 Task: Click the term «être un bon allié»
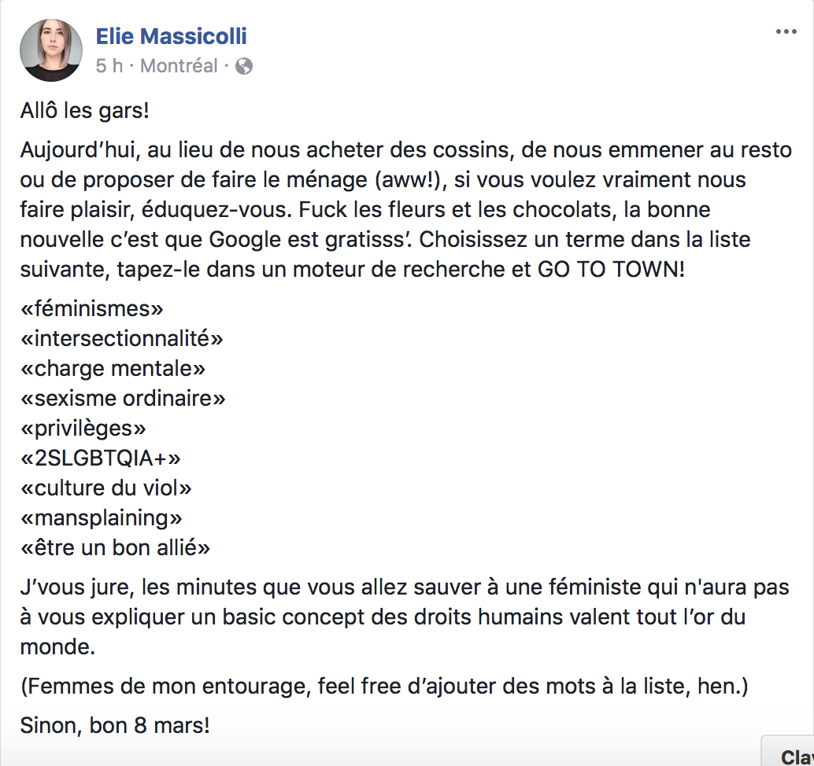[115, 547]
